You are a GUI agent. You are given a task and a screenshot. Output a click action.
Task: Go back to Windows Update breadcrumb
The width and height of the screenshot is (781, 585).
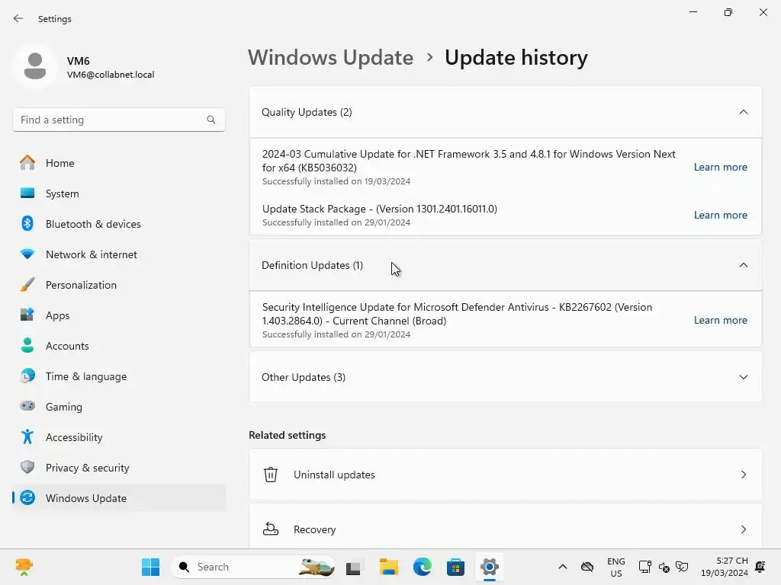pyautogui.click(x=331, y=58)
